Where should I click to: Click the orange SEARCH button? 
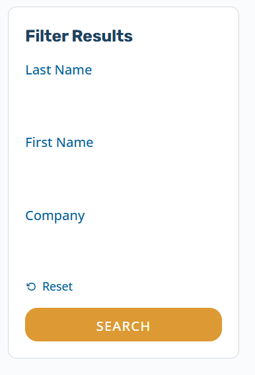(124, 324)
